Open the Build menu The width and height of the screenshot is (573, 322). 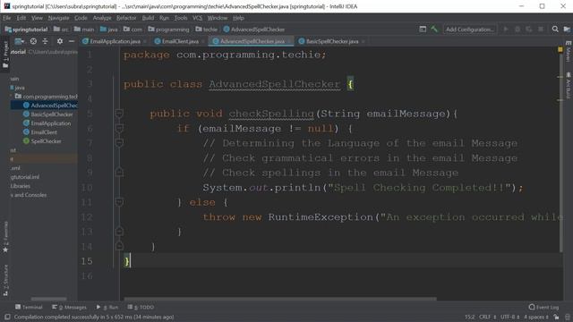tap(148, 18)
